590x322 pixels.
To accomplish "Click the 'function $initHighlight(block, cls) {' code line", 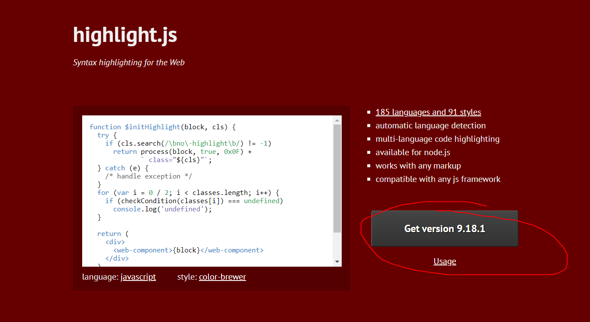I will pos(162,127).
